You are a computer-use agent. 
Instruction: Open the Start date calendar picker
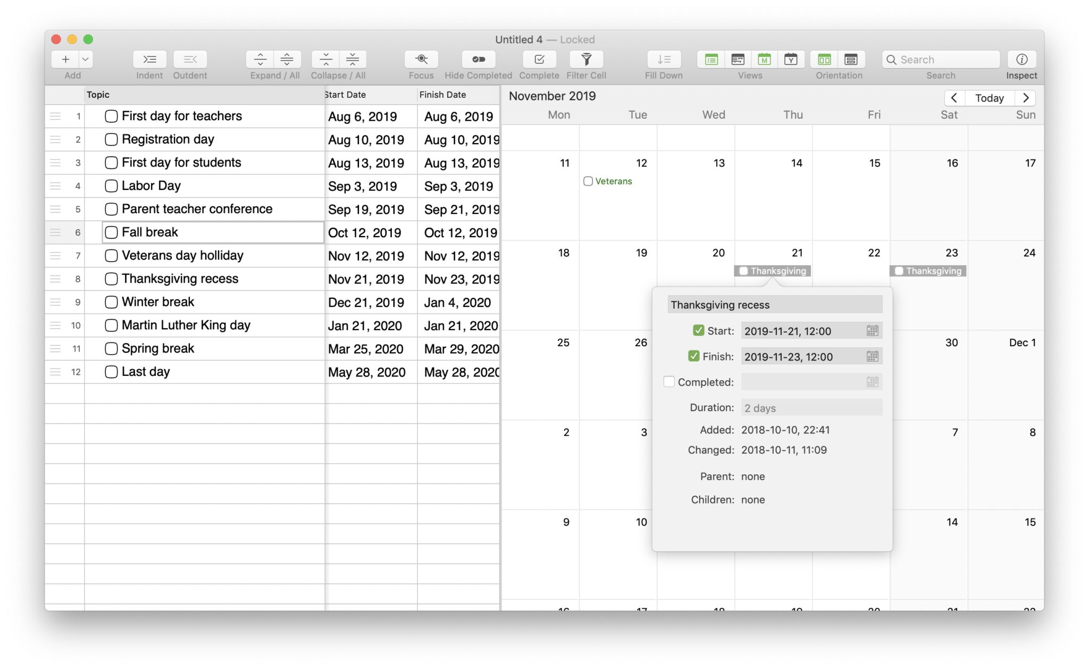872,331
